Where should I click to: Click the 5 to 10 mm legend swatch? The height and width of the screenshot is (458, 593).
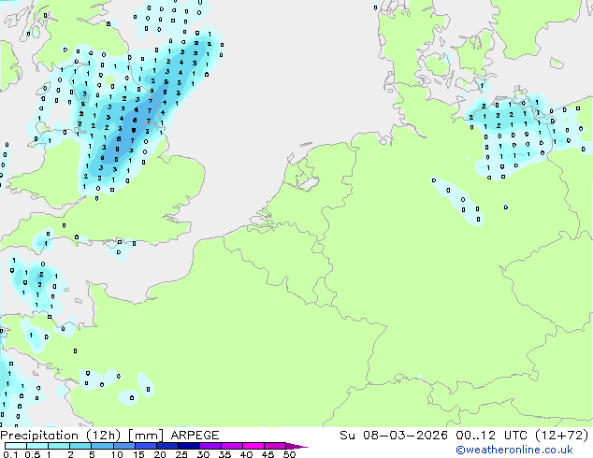102,446
